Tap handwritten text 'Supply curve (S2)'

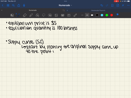coord(26,42)
